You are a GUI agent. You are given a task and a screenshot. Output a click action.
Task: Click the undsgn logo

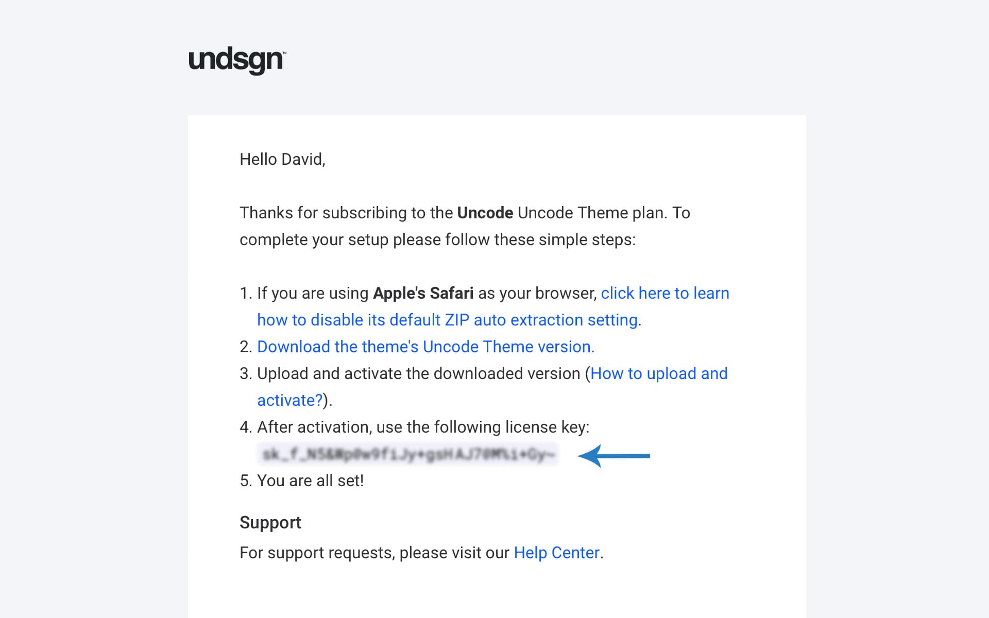(237, 61)
